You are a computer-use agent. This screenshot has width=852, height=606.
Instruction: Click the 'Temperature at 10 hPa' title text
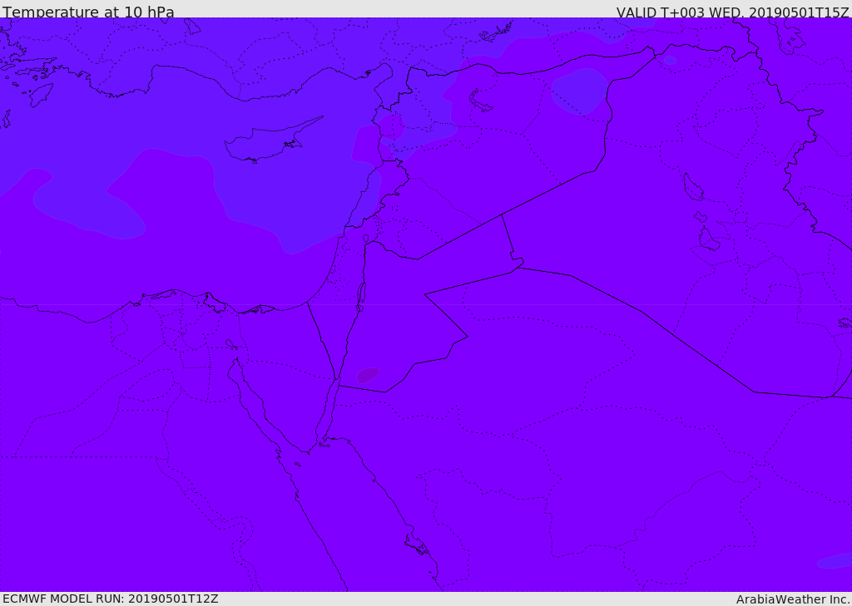pos(88,12)
